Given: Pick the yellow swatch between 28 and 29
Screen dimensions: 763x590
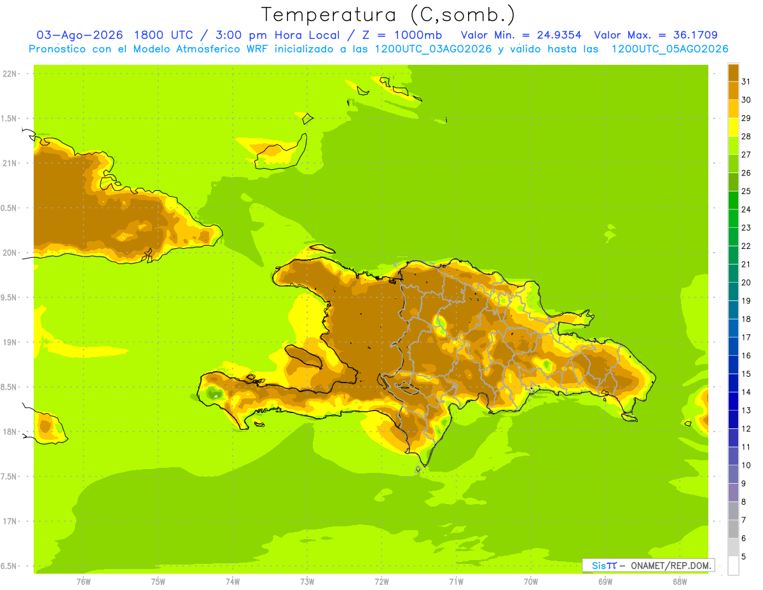Looking at the screenshot, I should [x=733, y=127].
